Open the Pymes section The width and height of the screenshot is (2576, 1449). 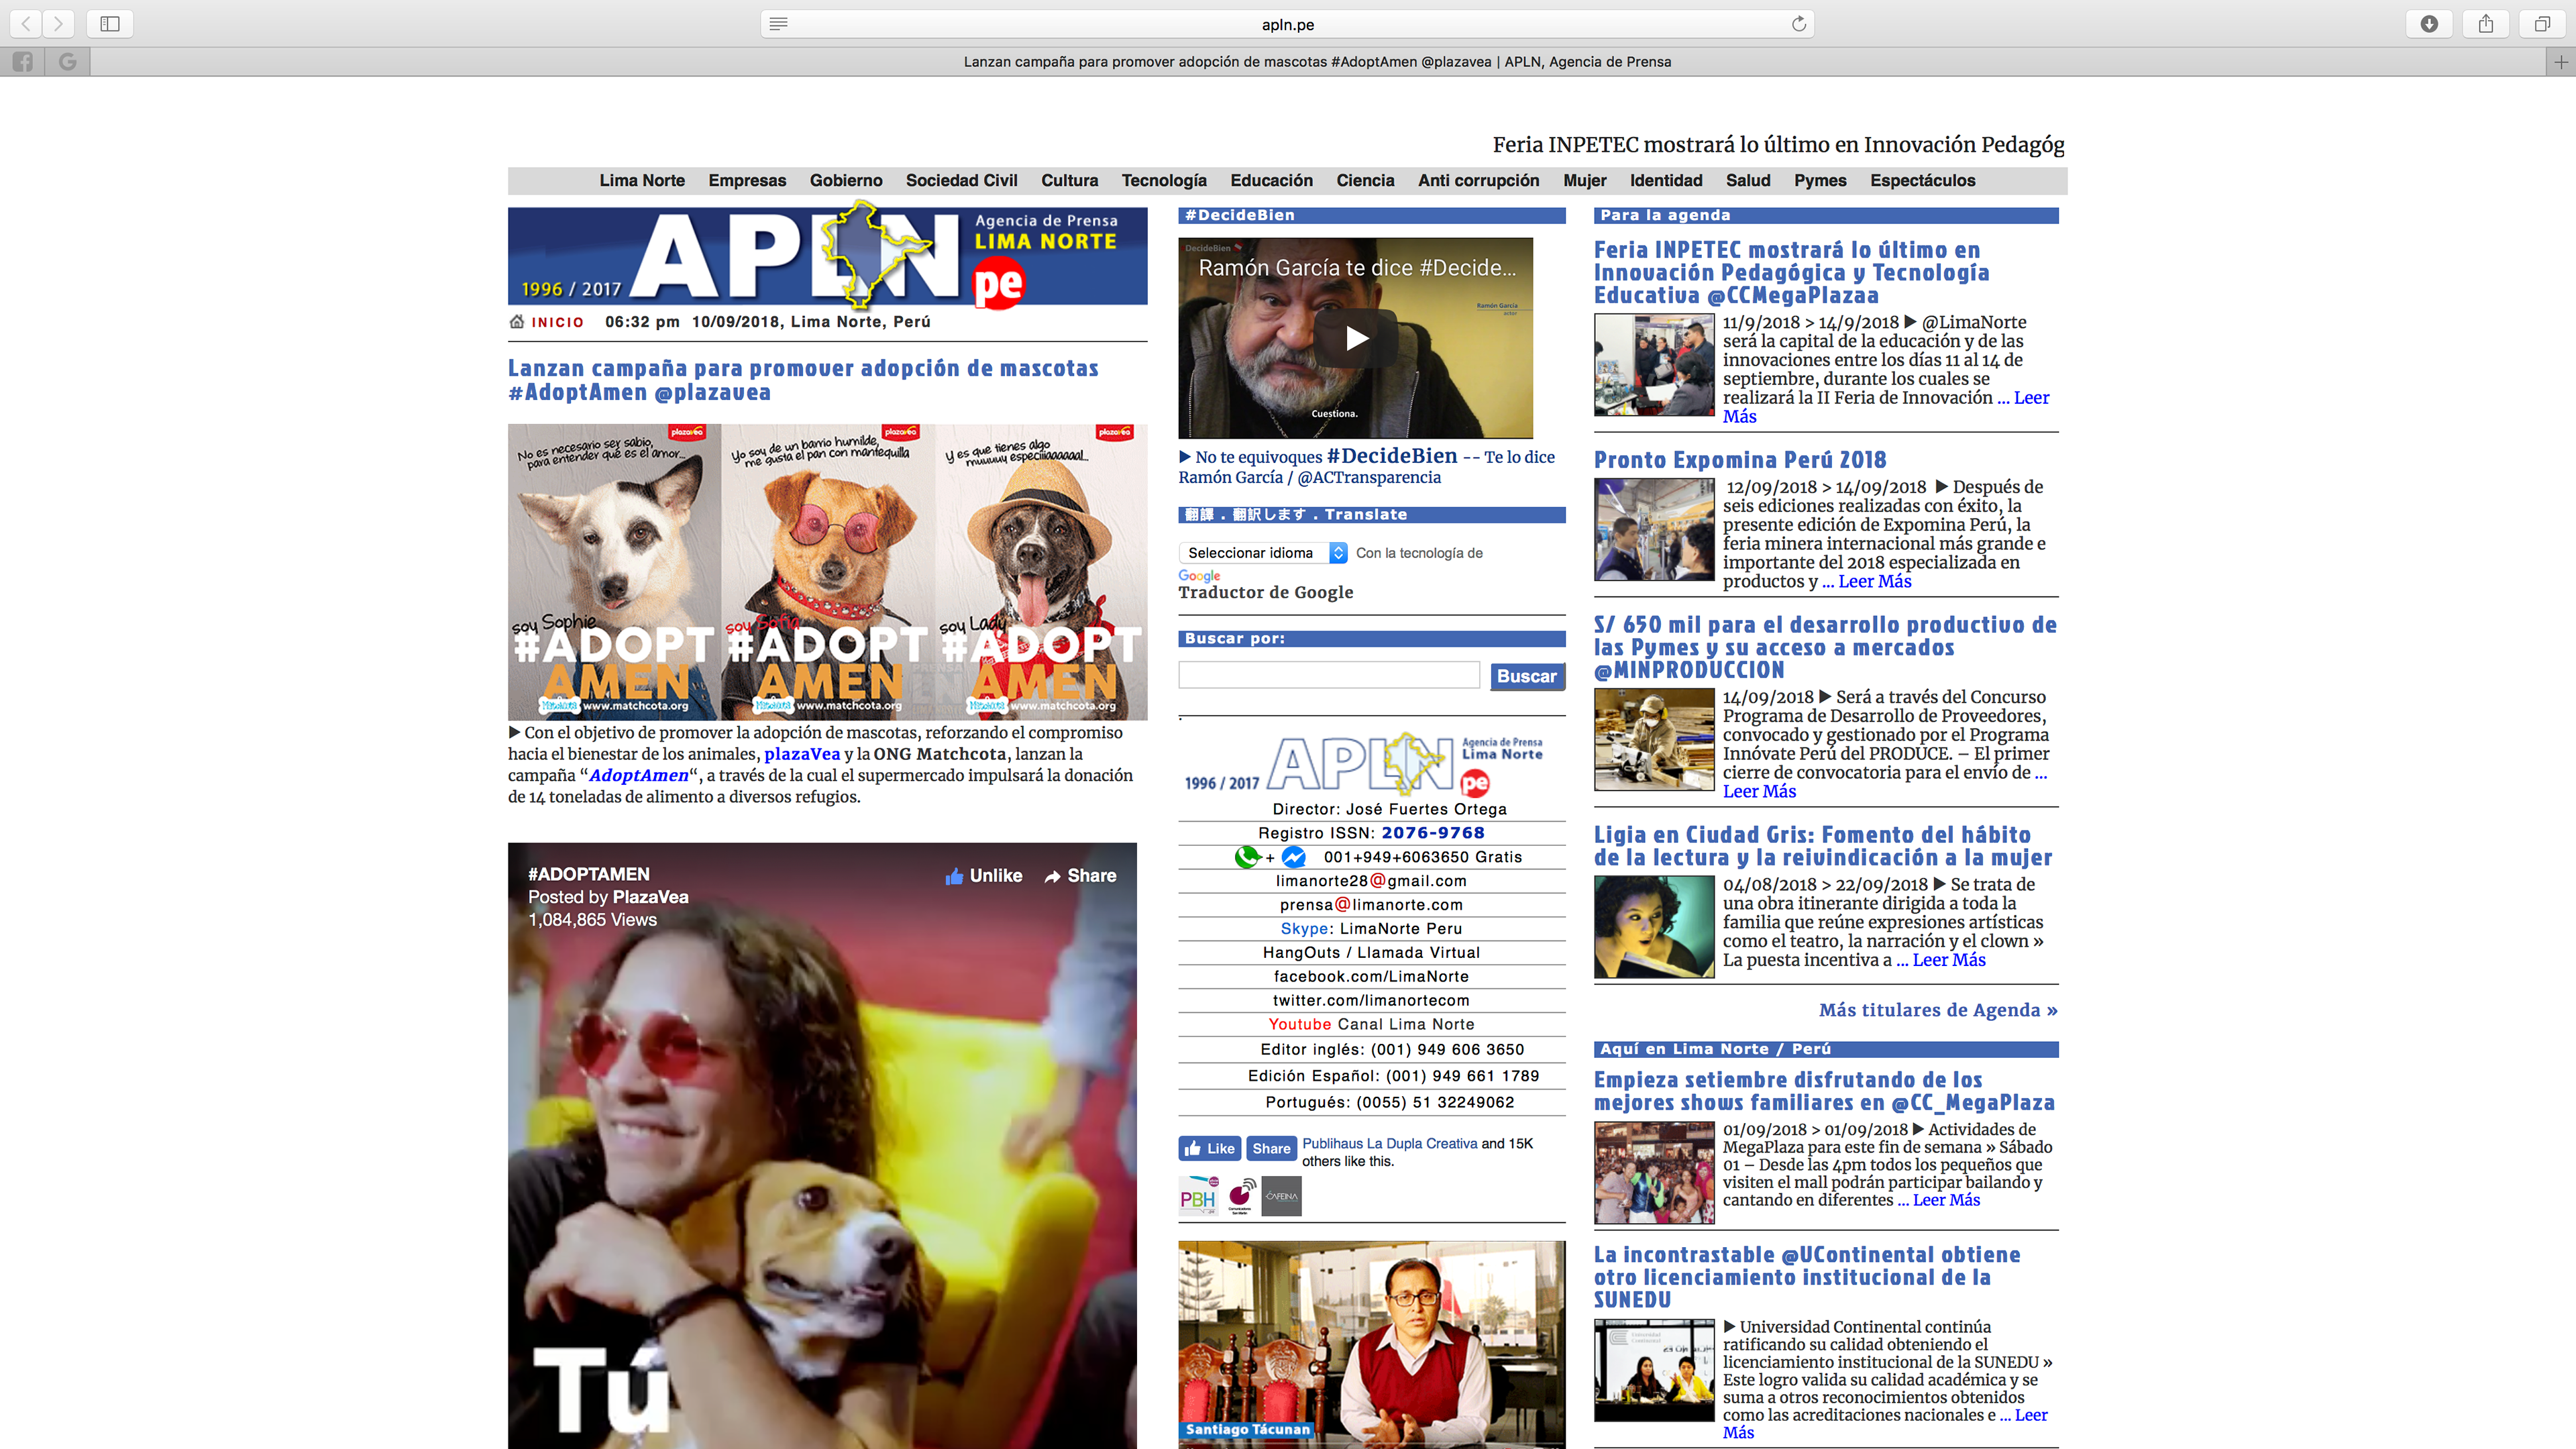point(1820,180)
